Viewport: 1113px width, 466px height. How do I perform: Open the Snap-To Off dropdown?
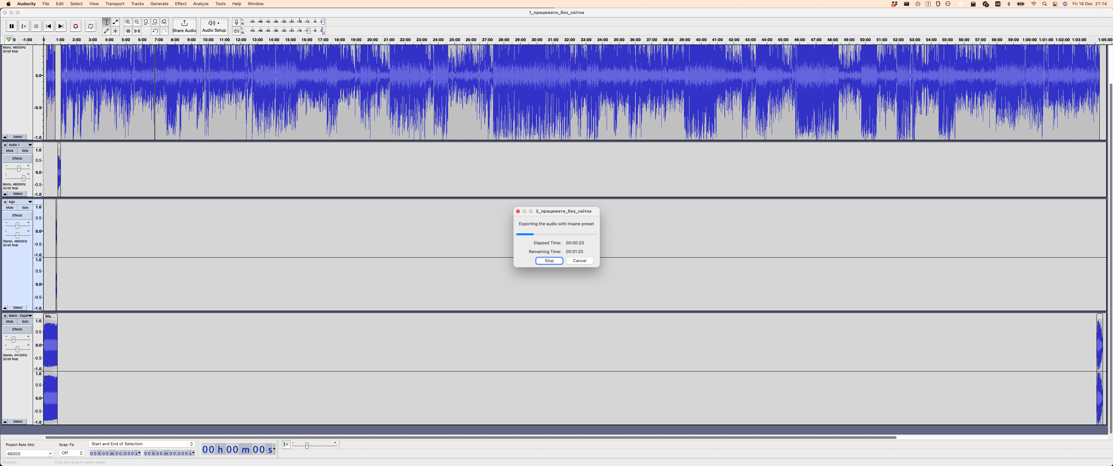[71, 453]
